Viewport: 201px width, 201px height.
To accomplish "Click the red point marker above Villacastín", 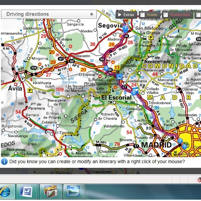I will pos(70,46).
